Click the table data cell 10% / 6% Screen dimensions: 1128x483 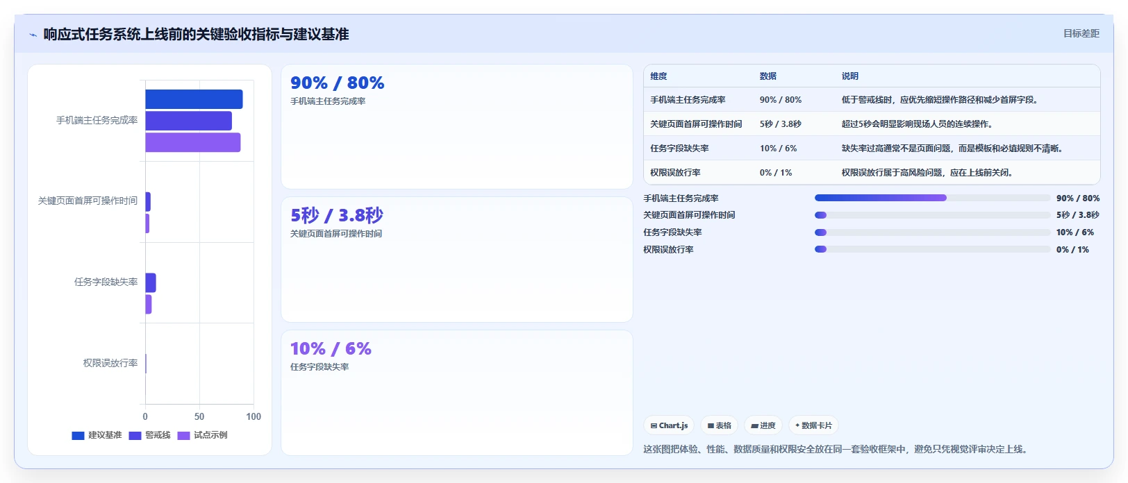(779, 149)
